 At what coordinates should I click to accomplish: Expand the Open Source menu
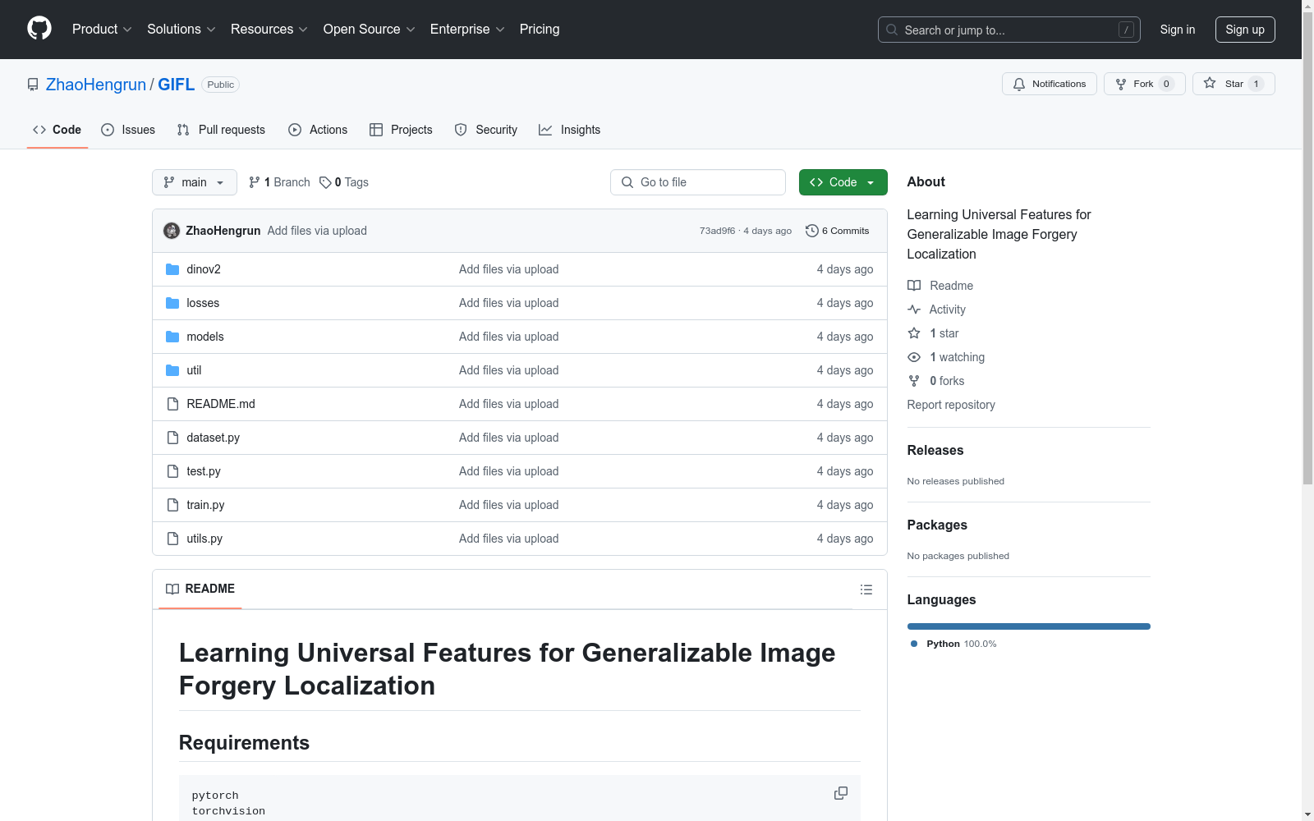coord(370,30)
